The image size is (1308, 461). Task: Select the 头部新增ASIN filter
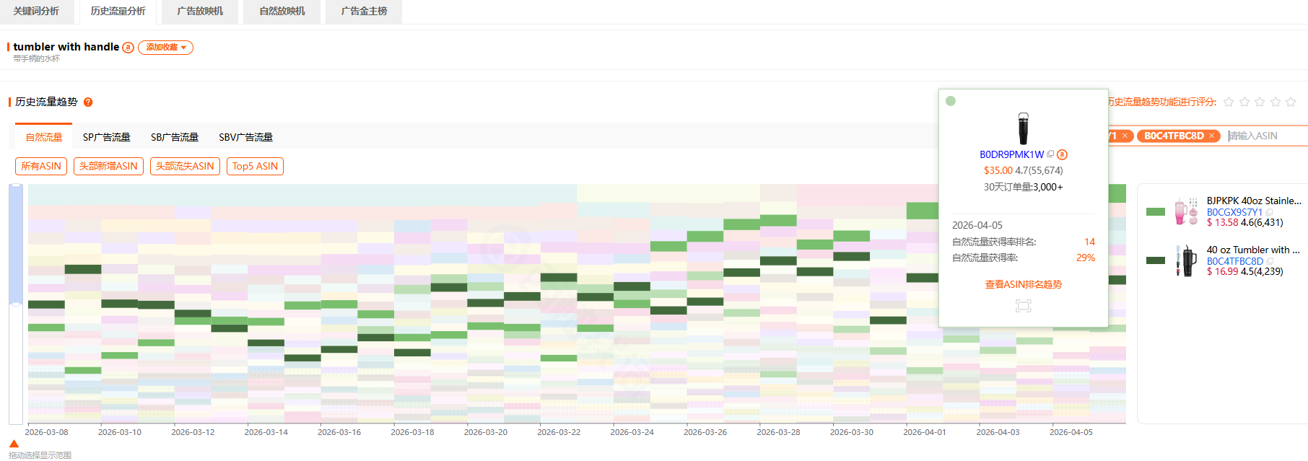click(108, 167)
